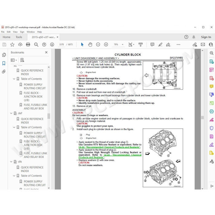Collapse the def bookmark group
Screen dimensions: 215x215
click(x=11, y=113)
